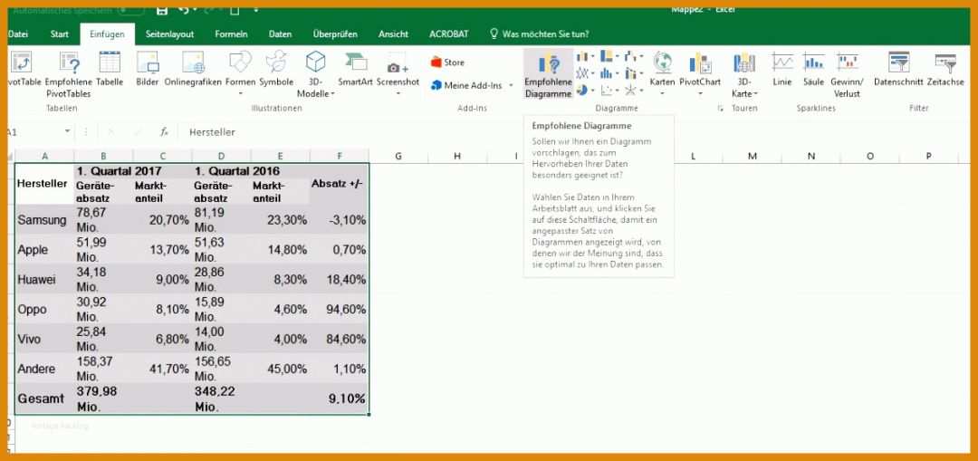The height and width of the screenshot is (461, 978).
Task: Insert a pie or doughnut chart
Action: pos(584,91)
